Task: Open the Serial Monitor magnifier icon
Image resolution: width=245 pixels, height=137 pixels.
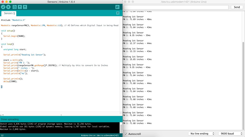Action: [117, 7]
